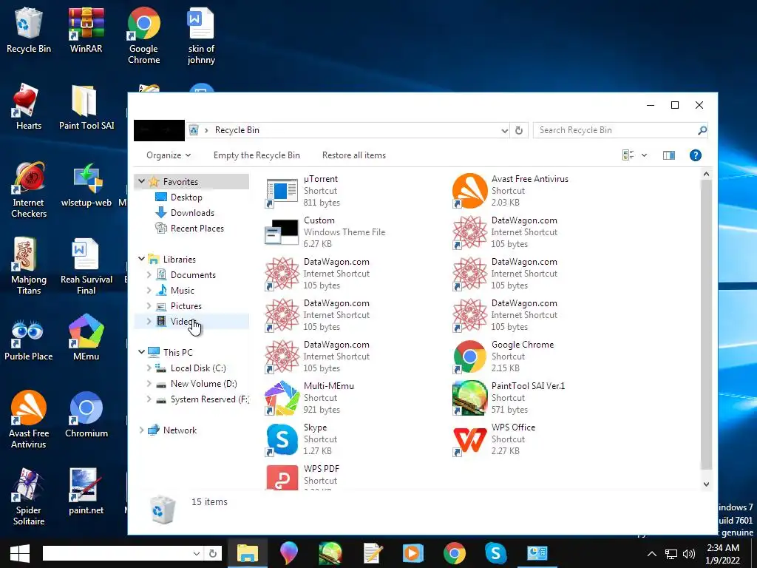Screen dimensions: 757x568
Task: Click the MEmu desktop icon
Action: pos(86,337)
